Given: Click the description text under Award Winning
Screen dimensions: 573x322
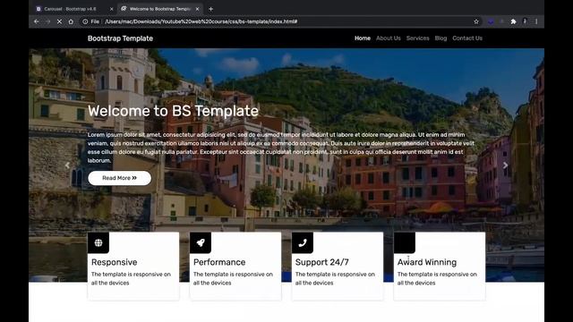Looking at the screenshot, I should coord(437,278).
